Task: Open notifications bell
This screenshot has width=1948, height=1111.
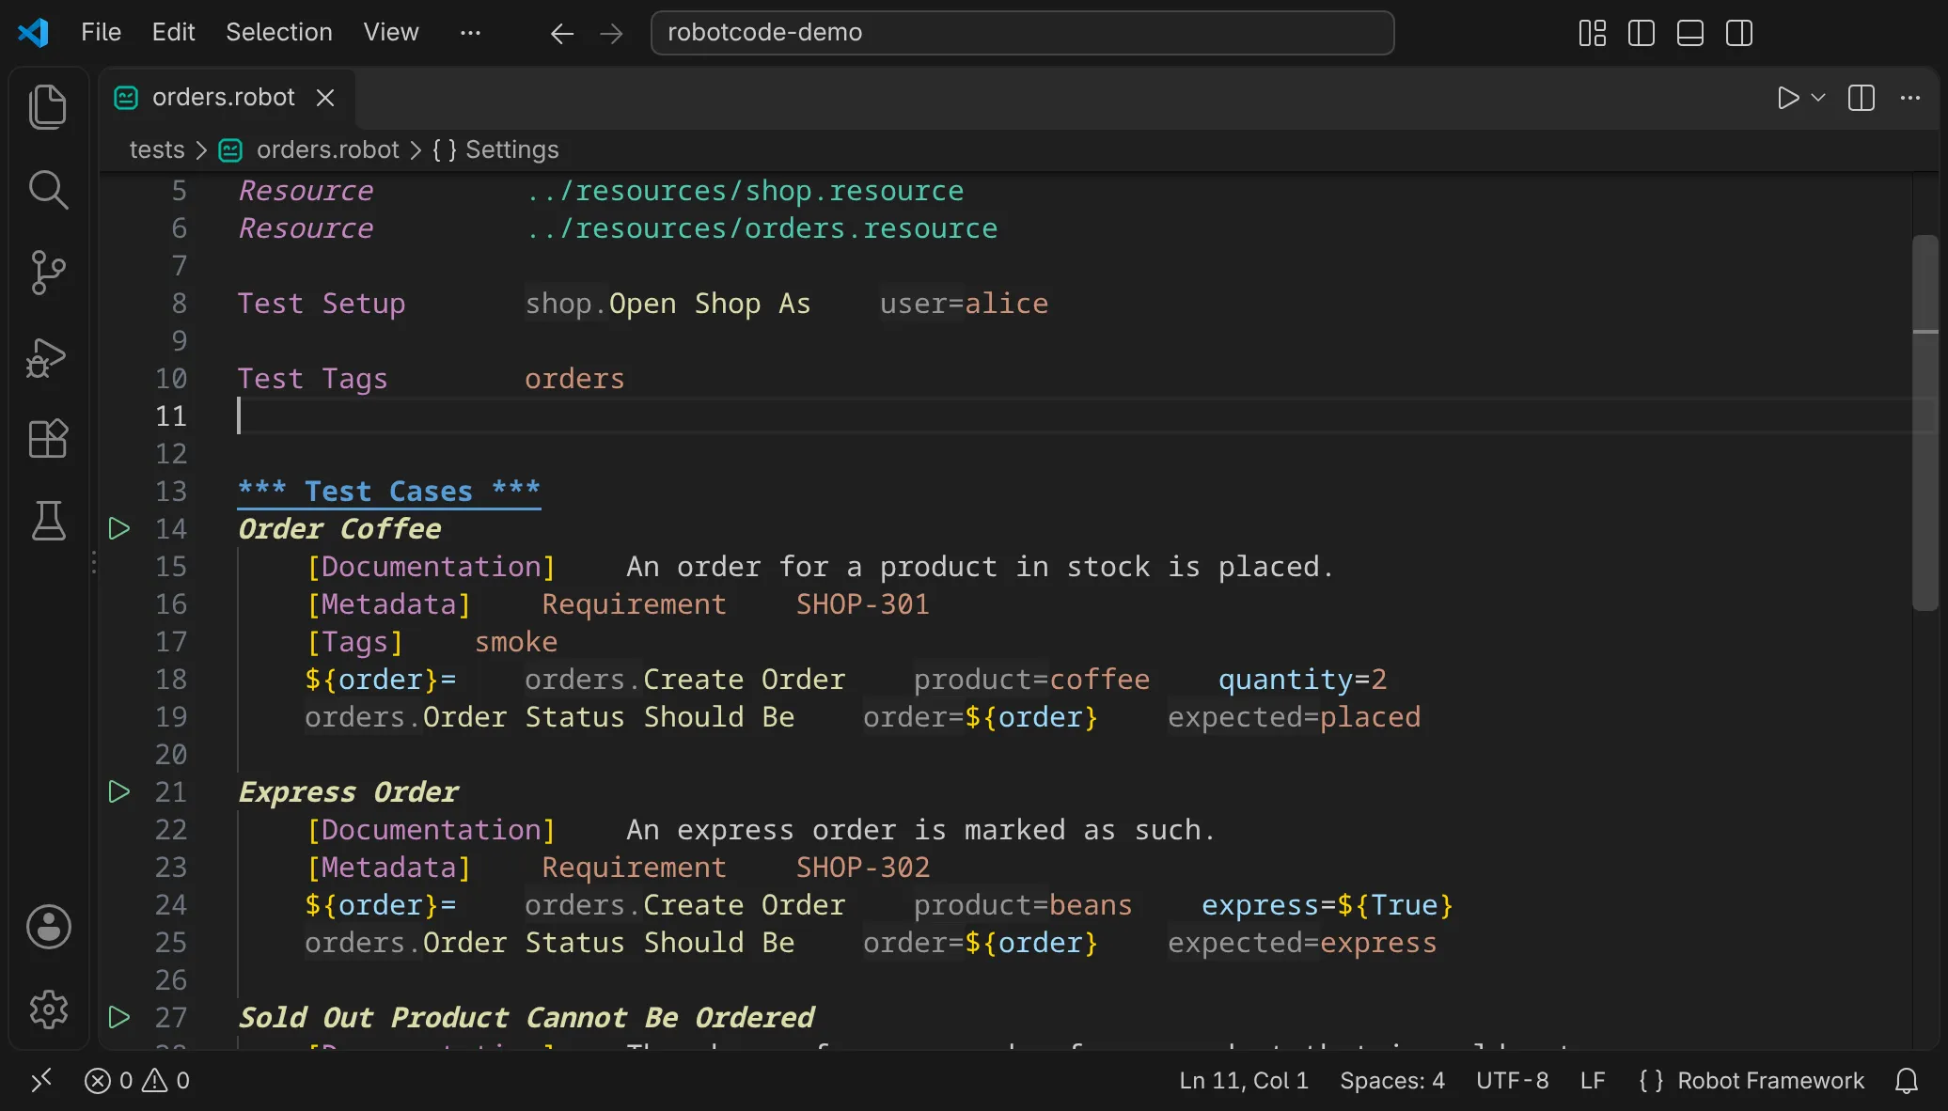Action: [1906, 1081]
